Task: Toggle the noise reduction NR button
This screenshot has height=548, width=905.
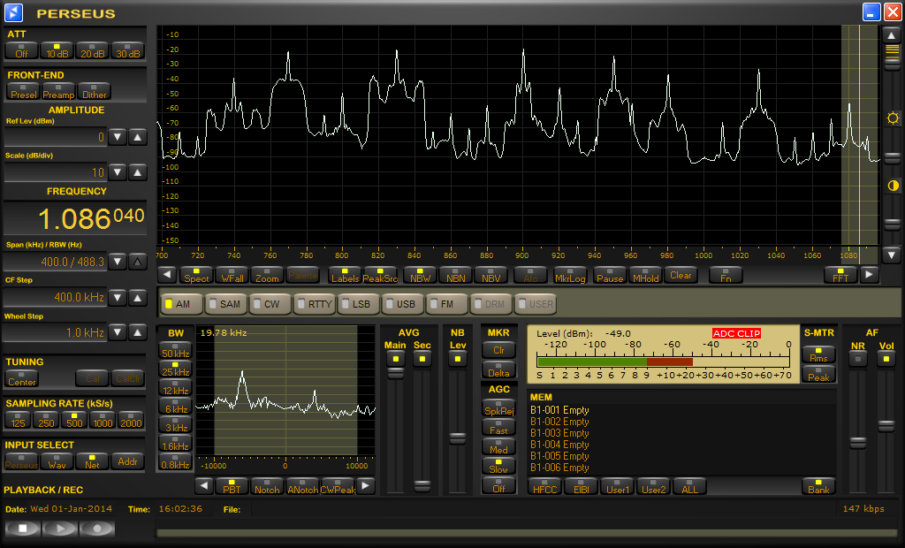Action: pos(857,359)
